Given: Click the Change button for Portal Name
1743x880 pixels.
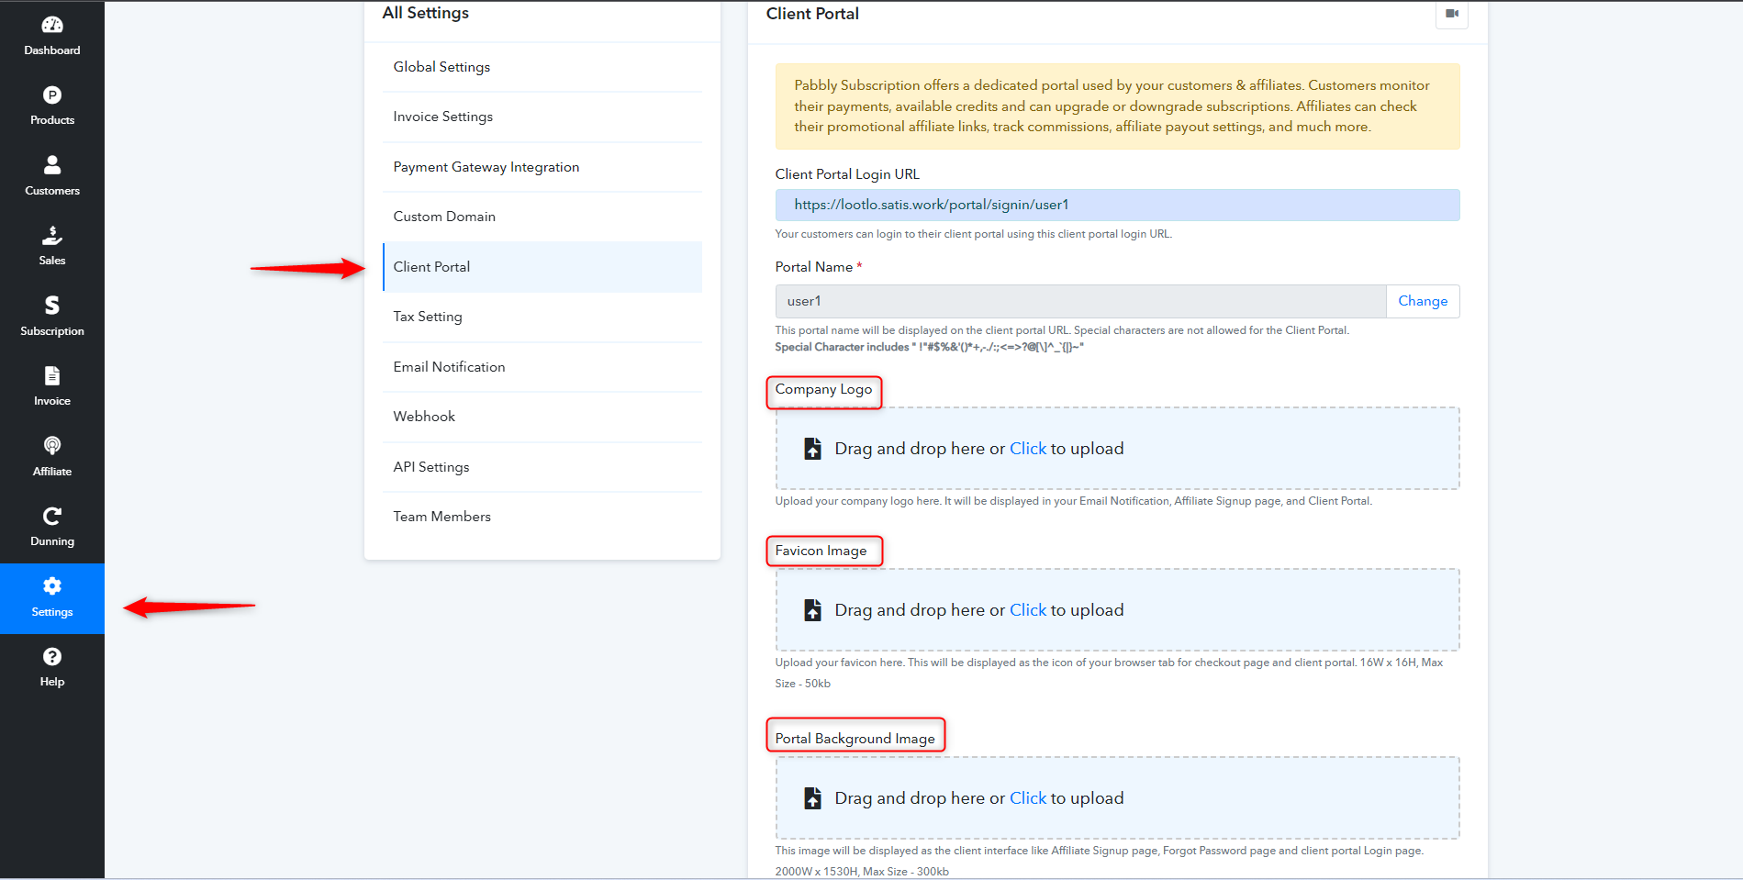Looking at the screenshot, I should [1423, 301].
